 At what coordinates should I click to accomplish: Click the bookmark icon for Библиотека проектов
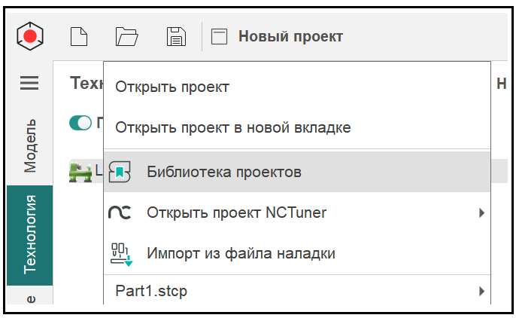120,172
